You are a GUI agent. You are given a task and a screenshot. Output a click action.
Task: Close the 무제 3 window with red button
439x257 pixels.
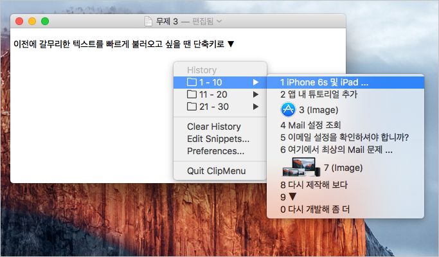(19, 21)
